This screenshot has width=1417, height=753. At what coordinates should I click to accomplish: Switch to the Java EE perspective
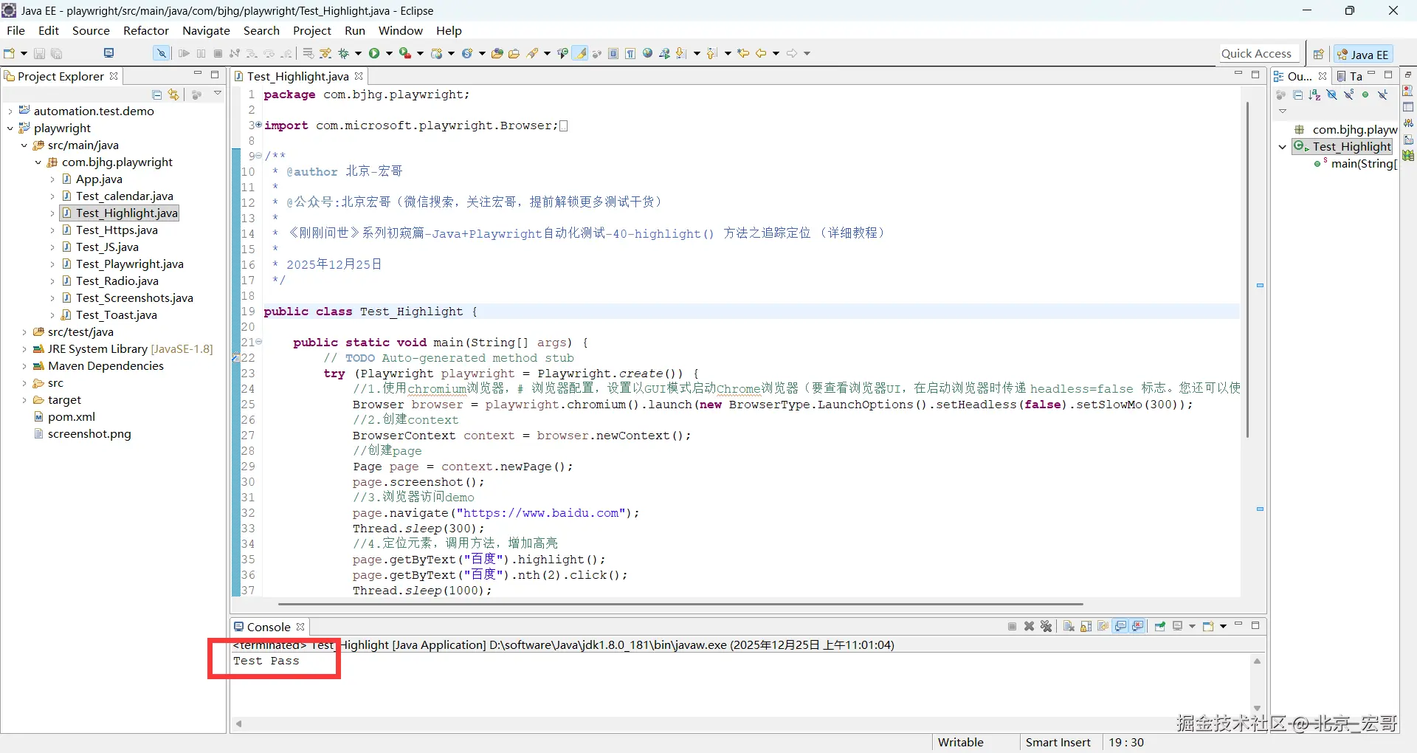coord(1363,54)
